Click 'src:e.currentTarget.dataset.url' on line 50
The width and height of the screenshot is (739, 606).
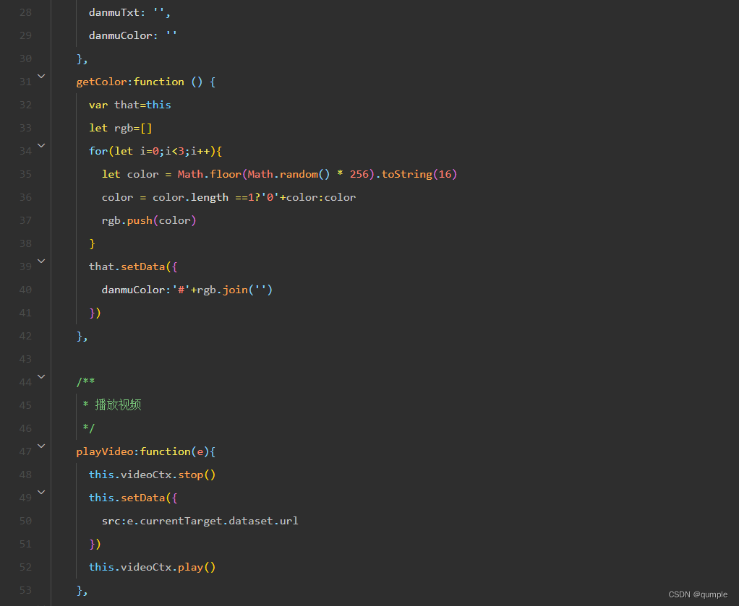pyautogui.click(x=200, y=521)
